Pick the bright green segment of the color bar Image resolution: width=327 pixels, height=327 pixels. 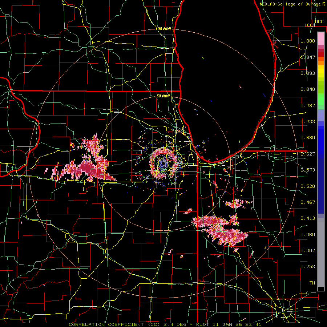click(x=321, y=99)
